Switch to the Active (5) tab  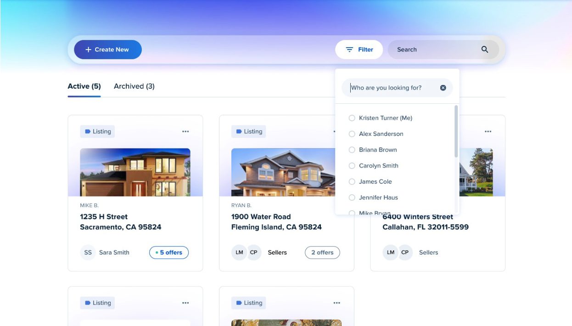tap(84, 86)
